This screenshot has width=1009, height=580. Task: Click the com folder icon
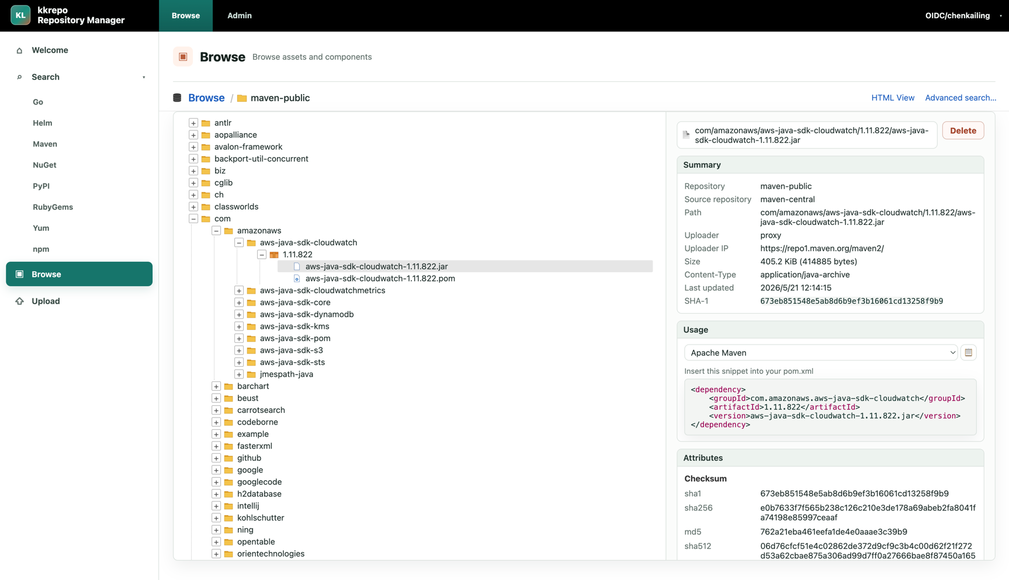pyautogui.click(x=206, y=219)
